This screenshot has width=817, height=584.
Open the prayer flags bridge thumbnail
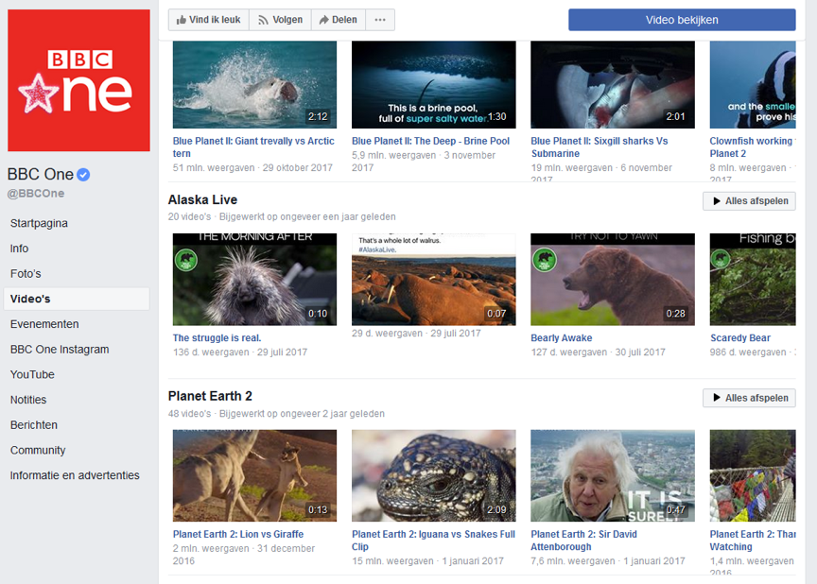pyautogui.click(x=753, y=475)
